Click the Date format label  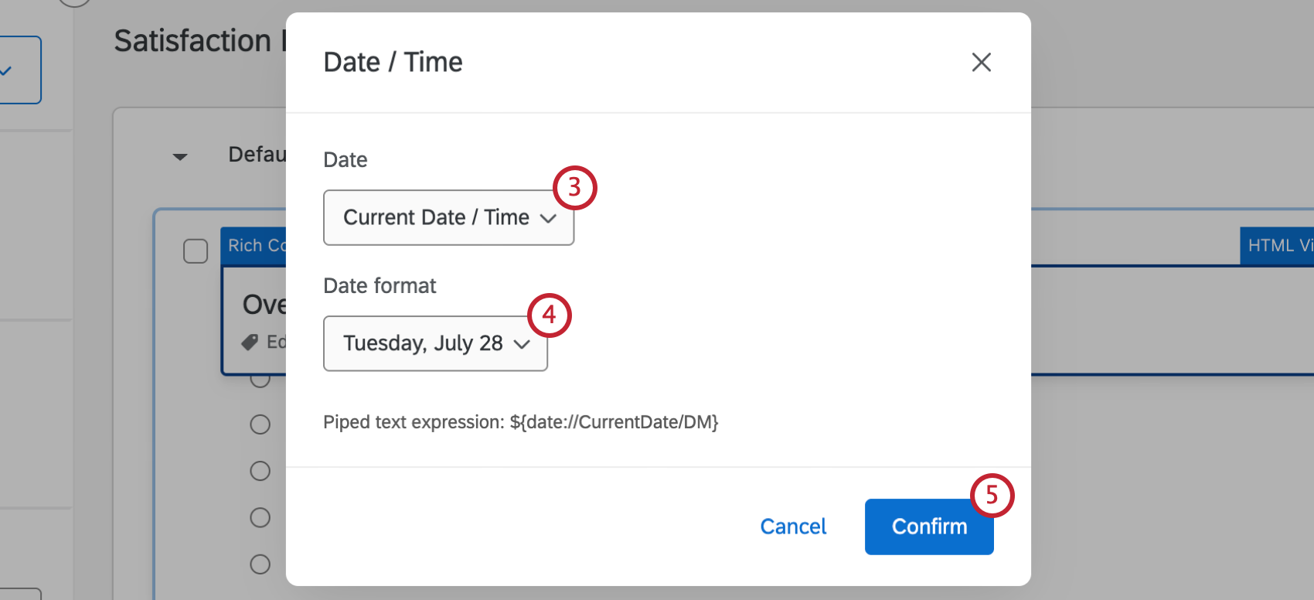(x=380, y=286)
